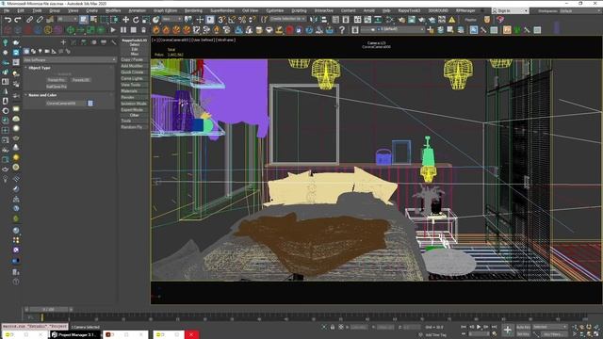
Task: Open the Modifiers menu
Action: click(x=113, y=10)
